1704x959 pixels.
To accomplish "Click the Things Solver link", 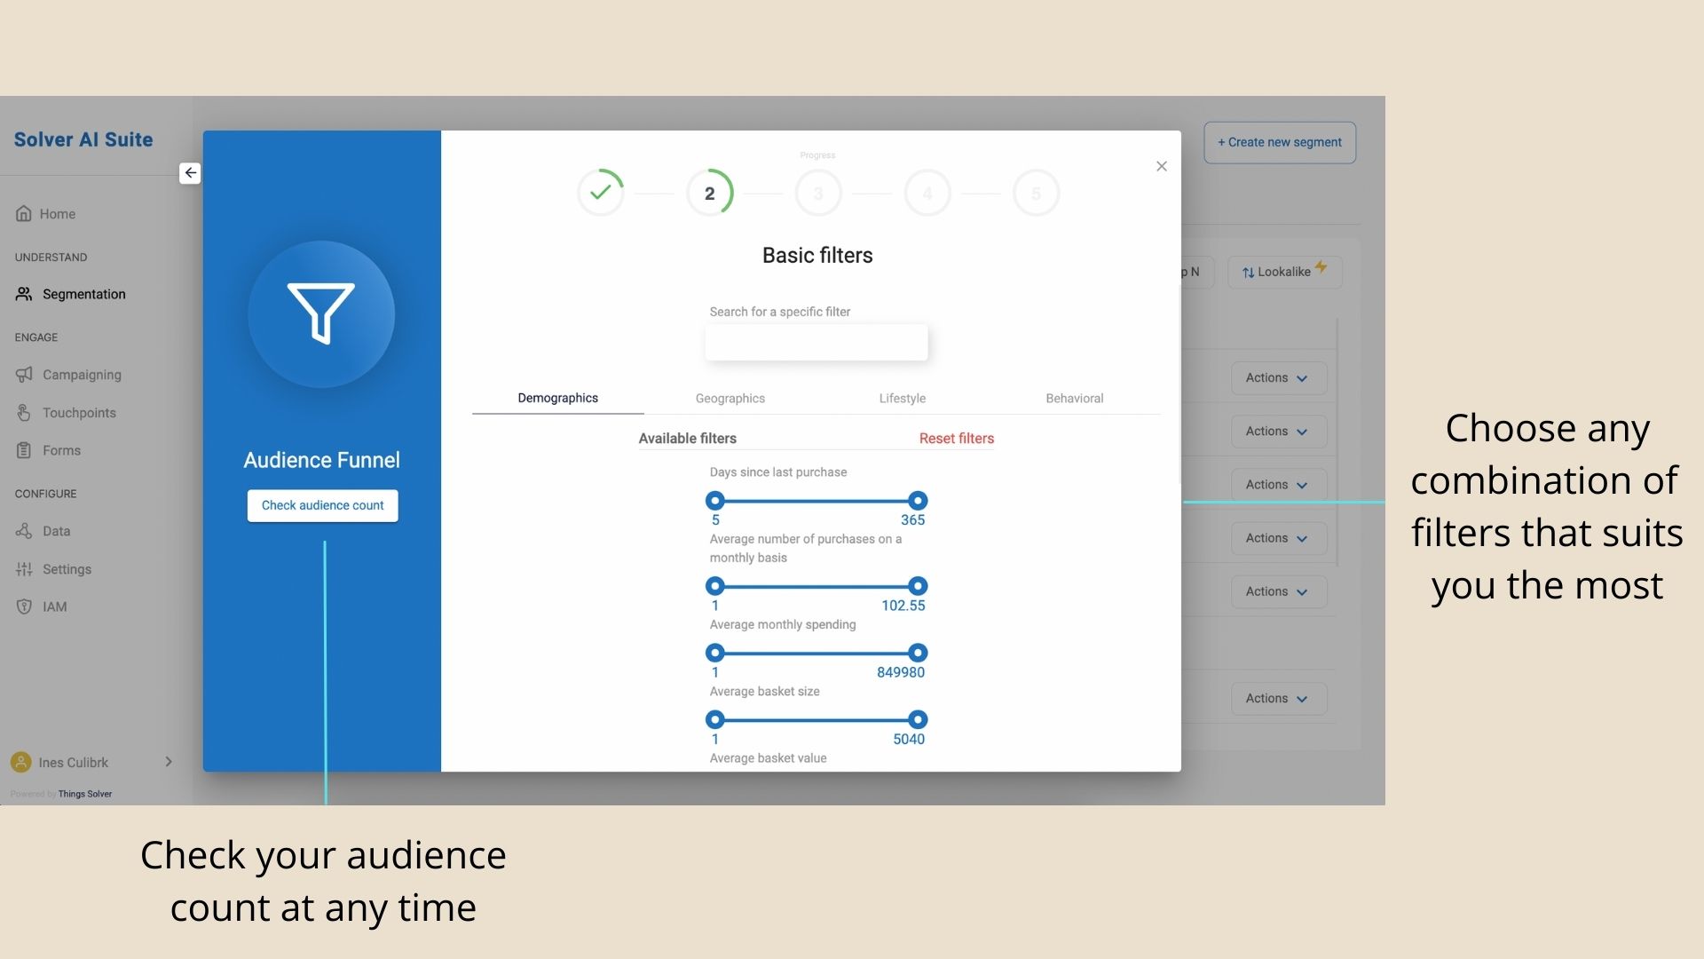I will pyautogui.click(x=85, y=794).
